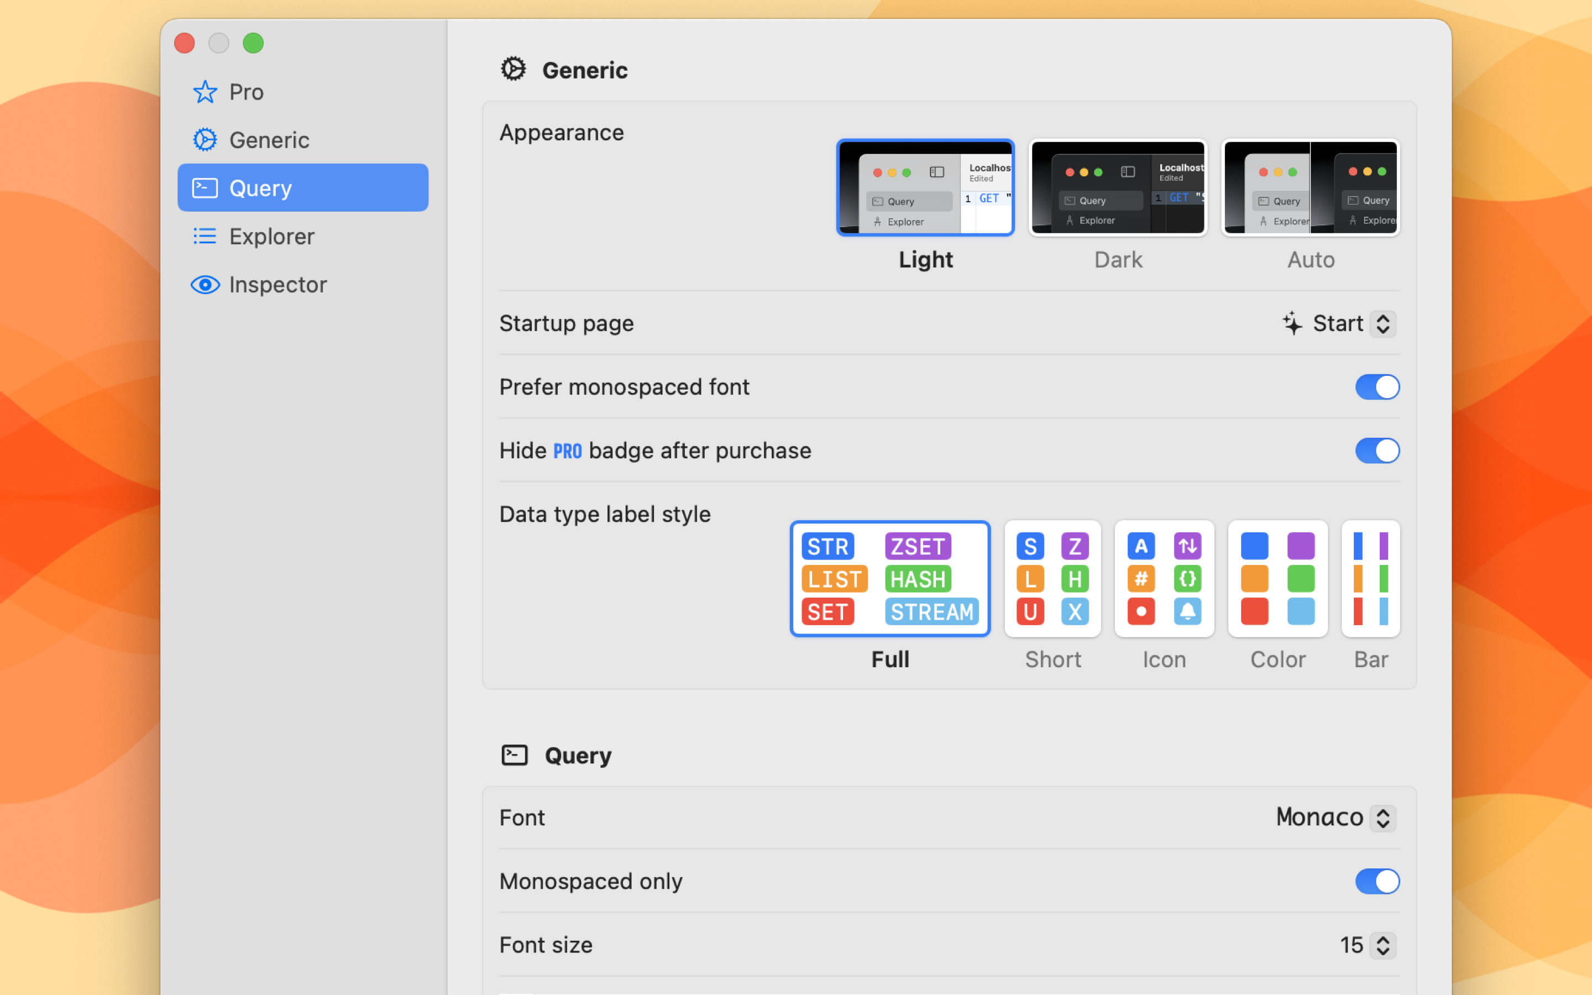Click the green zoom window button

253,43
